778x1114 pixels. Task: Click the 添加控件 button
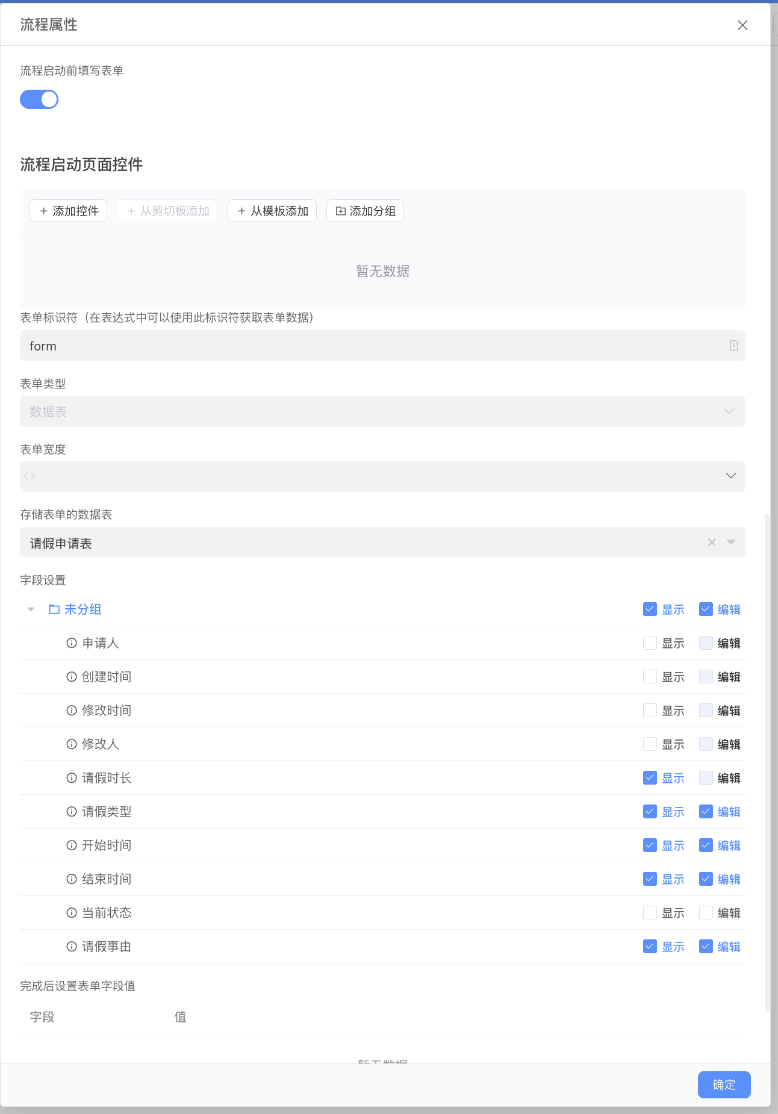tap(69, 211)
